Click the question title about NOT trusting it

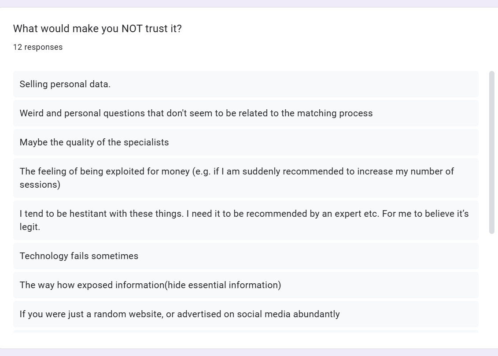pos(97,29)
